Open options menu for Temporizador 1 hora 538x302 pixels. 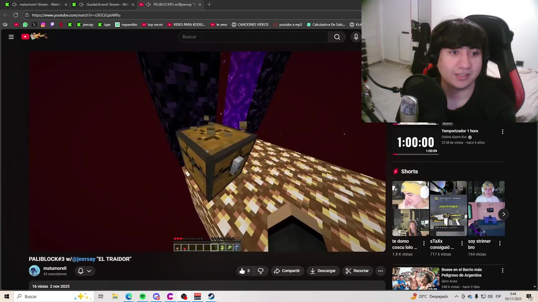502,132
